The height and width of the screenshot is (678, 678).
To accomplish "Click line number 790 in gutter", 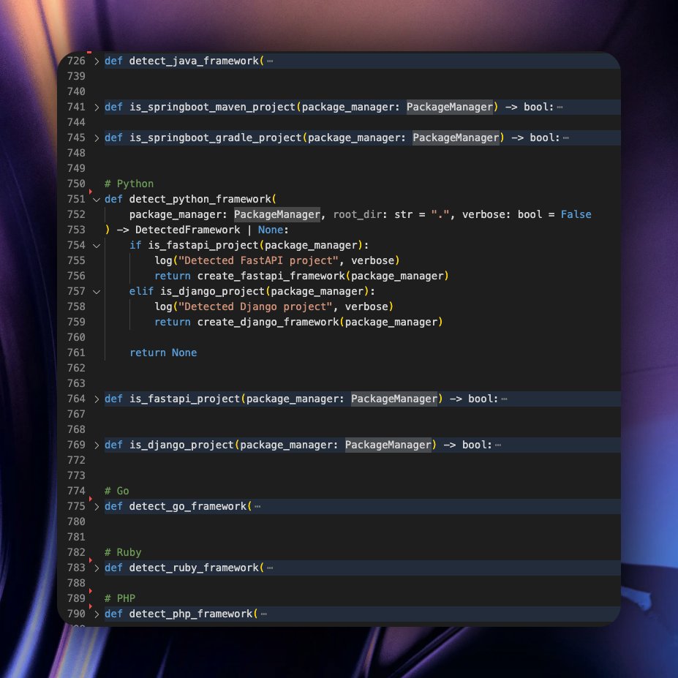I will coord(76,614).
